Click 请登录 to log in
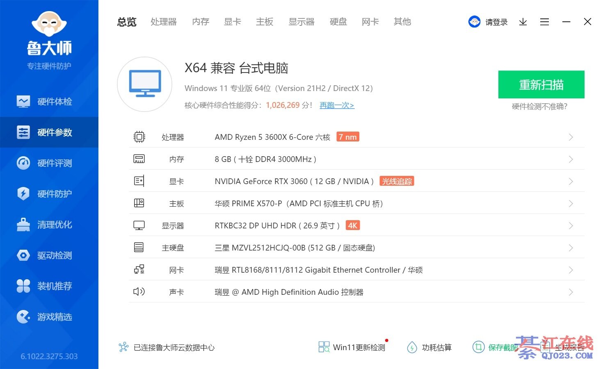 (496, 22)
